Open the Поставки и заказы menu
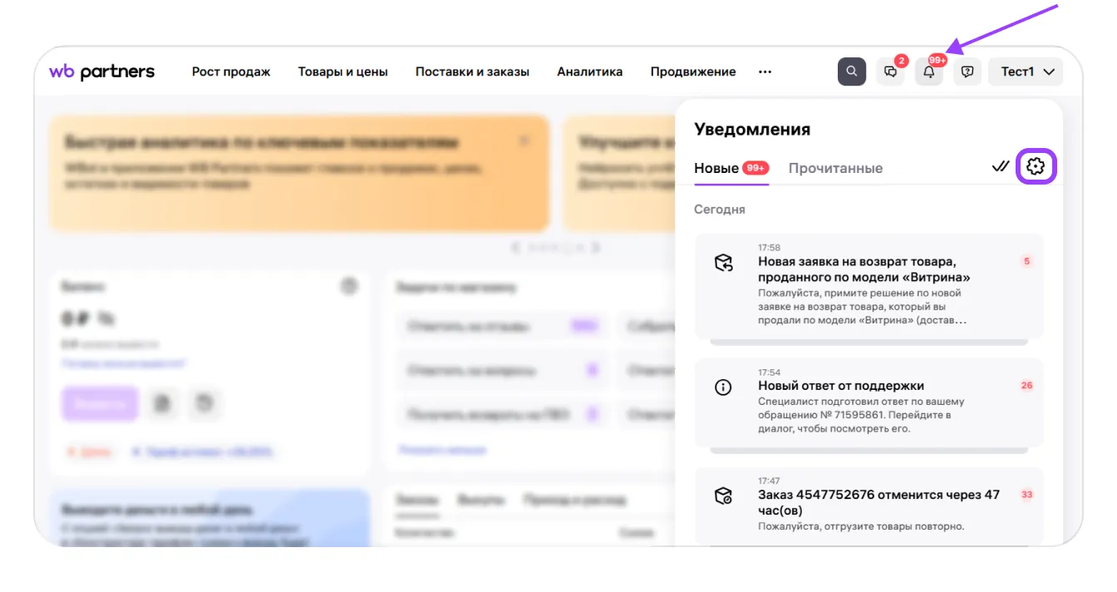Screen dimensions: 1117x592 point(472,72)
